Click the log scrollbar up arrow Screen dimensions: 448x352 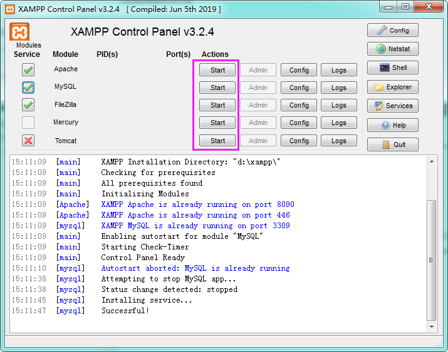[432, 161]
